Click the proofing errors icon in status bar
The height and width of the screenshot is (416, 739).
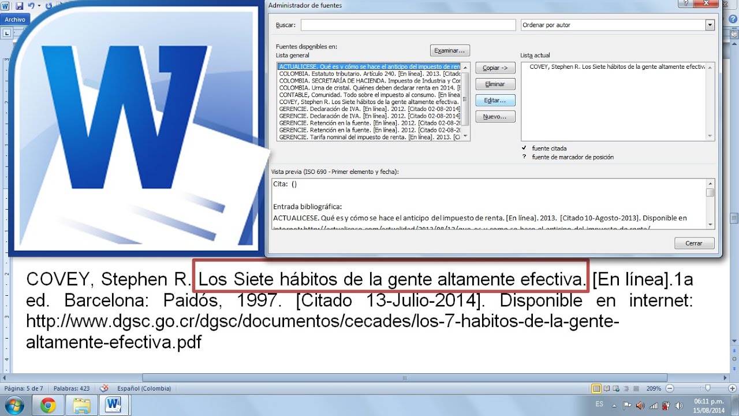[x=104, y=389]
